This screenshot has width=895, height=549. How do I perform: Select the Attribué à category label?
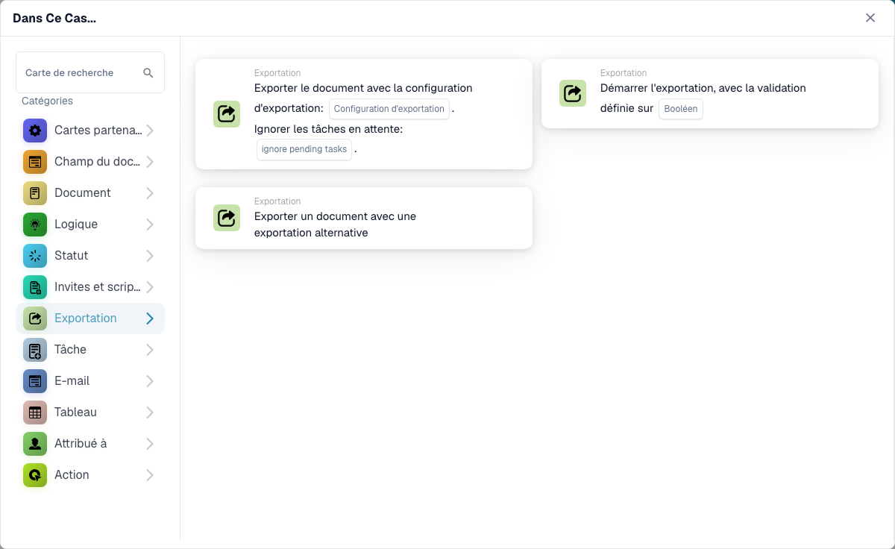point(81,444)
